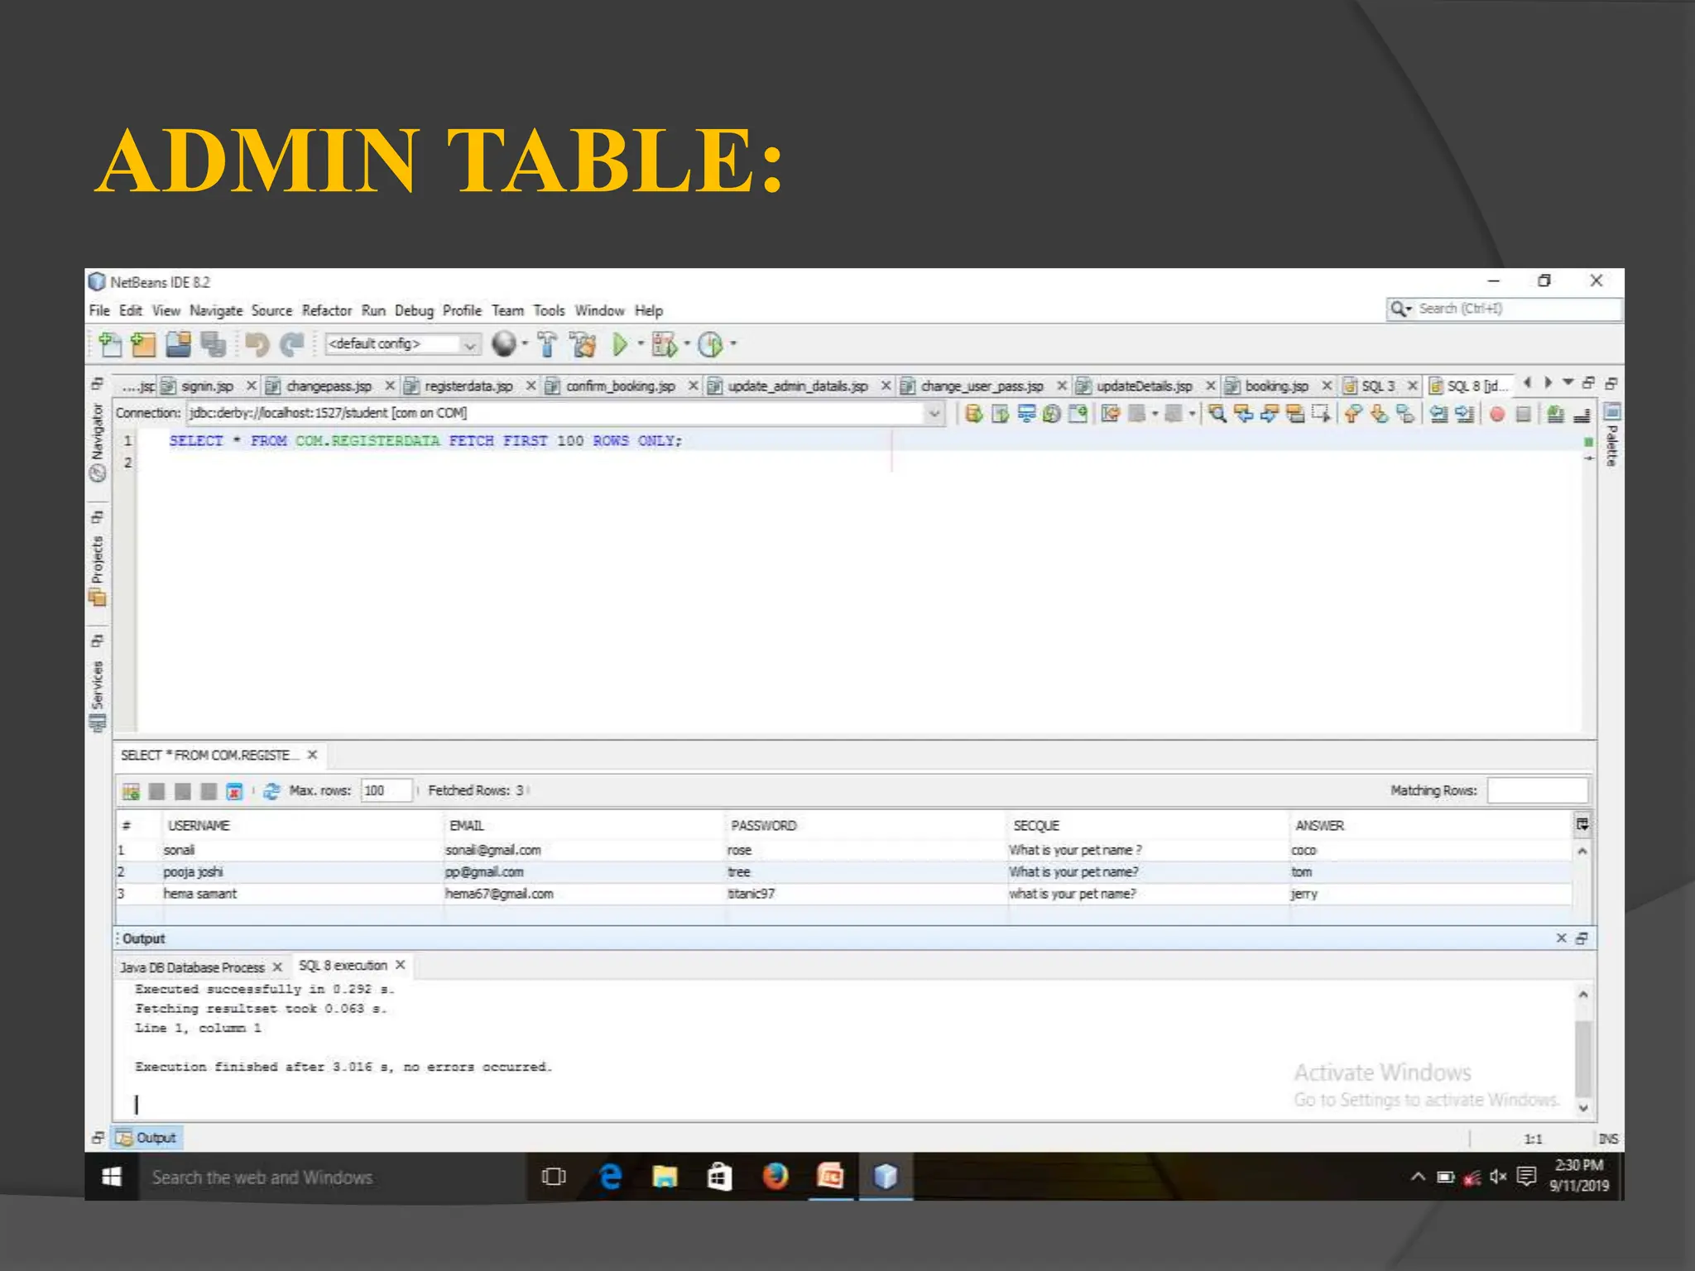1695x1271 pixels.
Task: Switch to the registerdata.jsp tab
Action: tap(468, 386)
